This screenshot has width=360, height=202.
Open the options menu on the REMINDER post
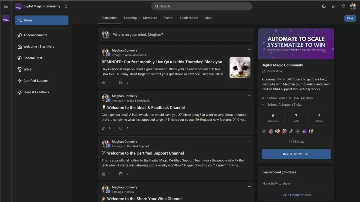click(x=249, y=50)
